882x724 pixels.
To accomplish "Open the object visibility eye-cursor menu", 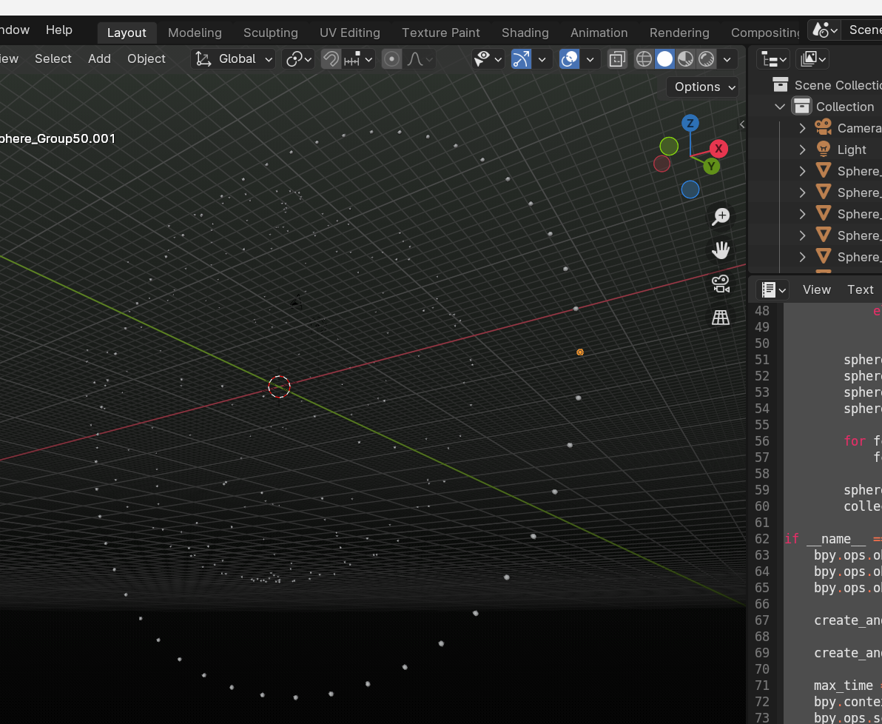I will tap(488, 58).
